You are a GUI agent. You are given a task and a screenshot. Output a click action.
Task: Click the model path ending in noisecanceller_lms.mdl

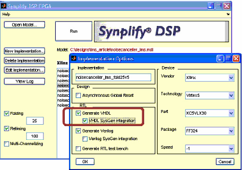tap(112, 50)
